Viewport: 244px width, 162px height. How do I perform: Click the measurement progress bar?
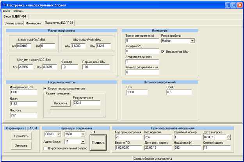point(75,112)
